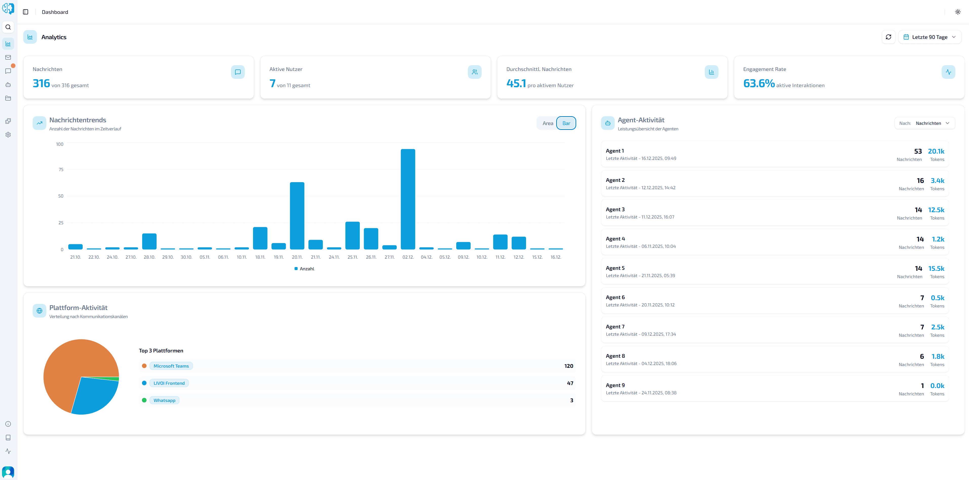The height and width of the screenshot is (480, 969).
Task: Keep Bar view active in Nachrichtentrends
Action: [566, 123]
